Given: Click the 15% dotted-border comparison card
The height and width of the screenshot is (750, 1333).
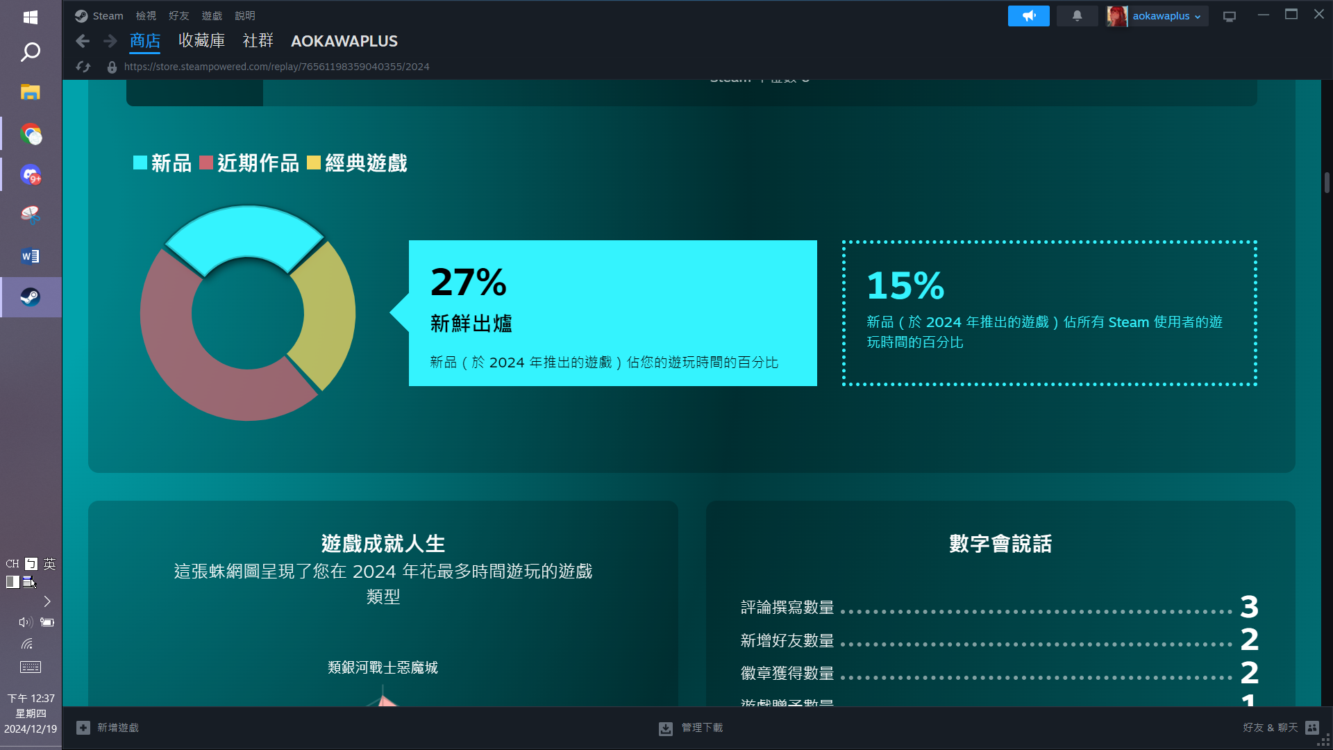Looking at the screenshot, I should (x=1050, y=313).
